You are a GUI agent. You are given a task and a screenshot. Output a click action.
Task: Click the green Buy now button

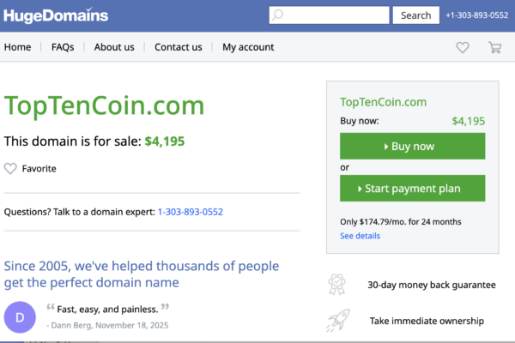[412, 147]
